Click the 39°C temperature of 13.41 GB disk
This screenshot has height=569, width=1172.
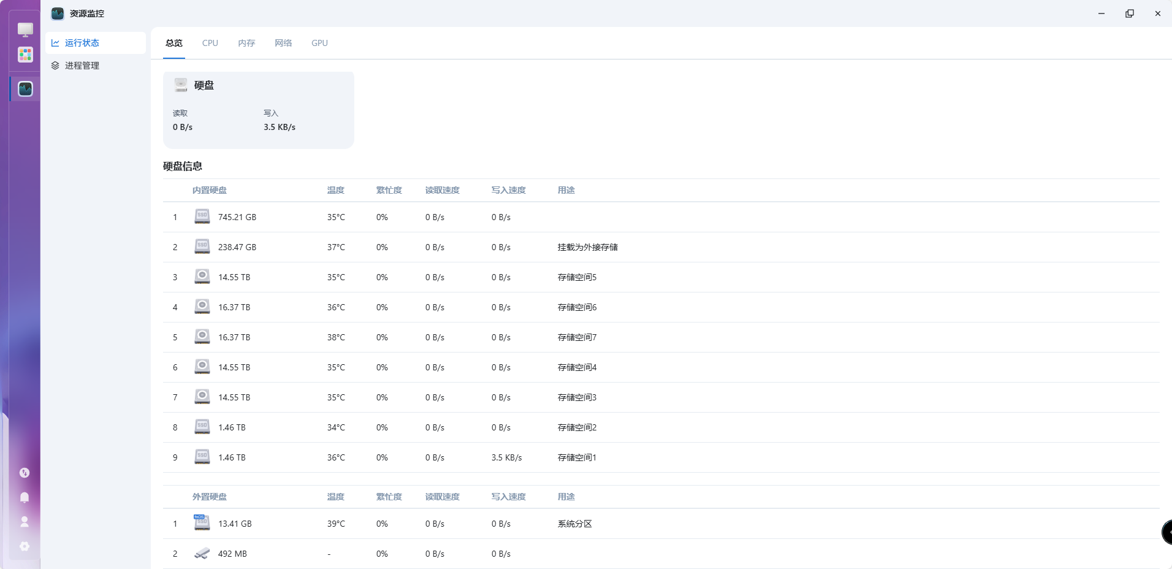[336, 524]
